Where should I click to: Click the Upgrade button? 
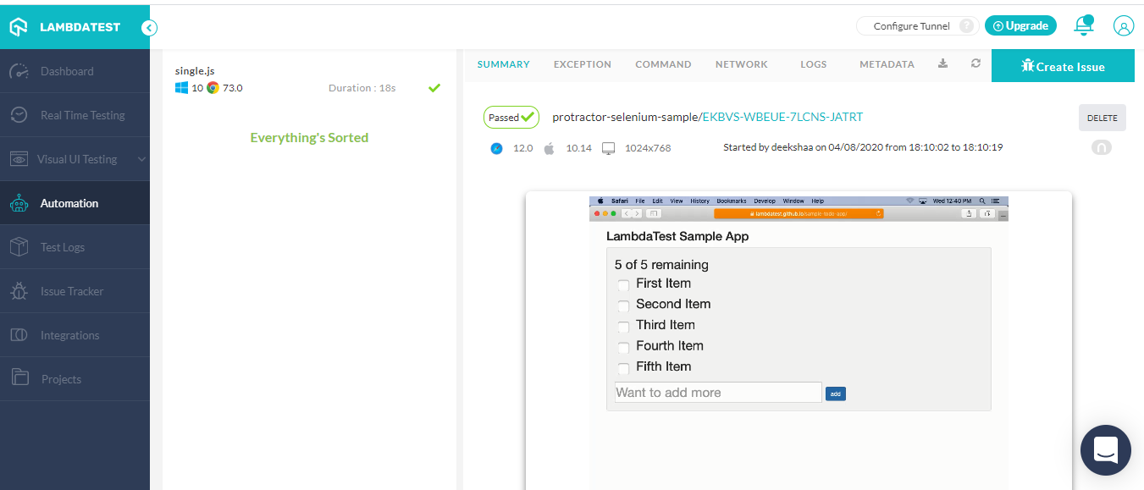tap(1020, 26)
